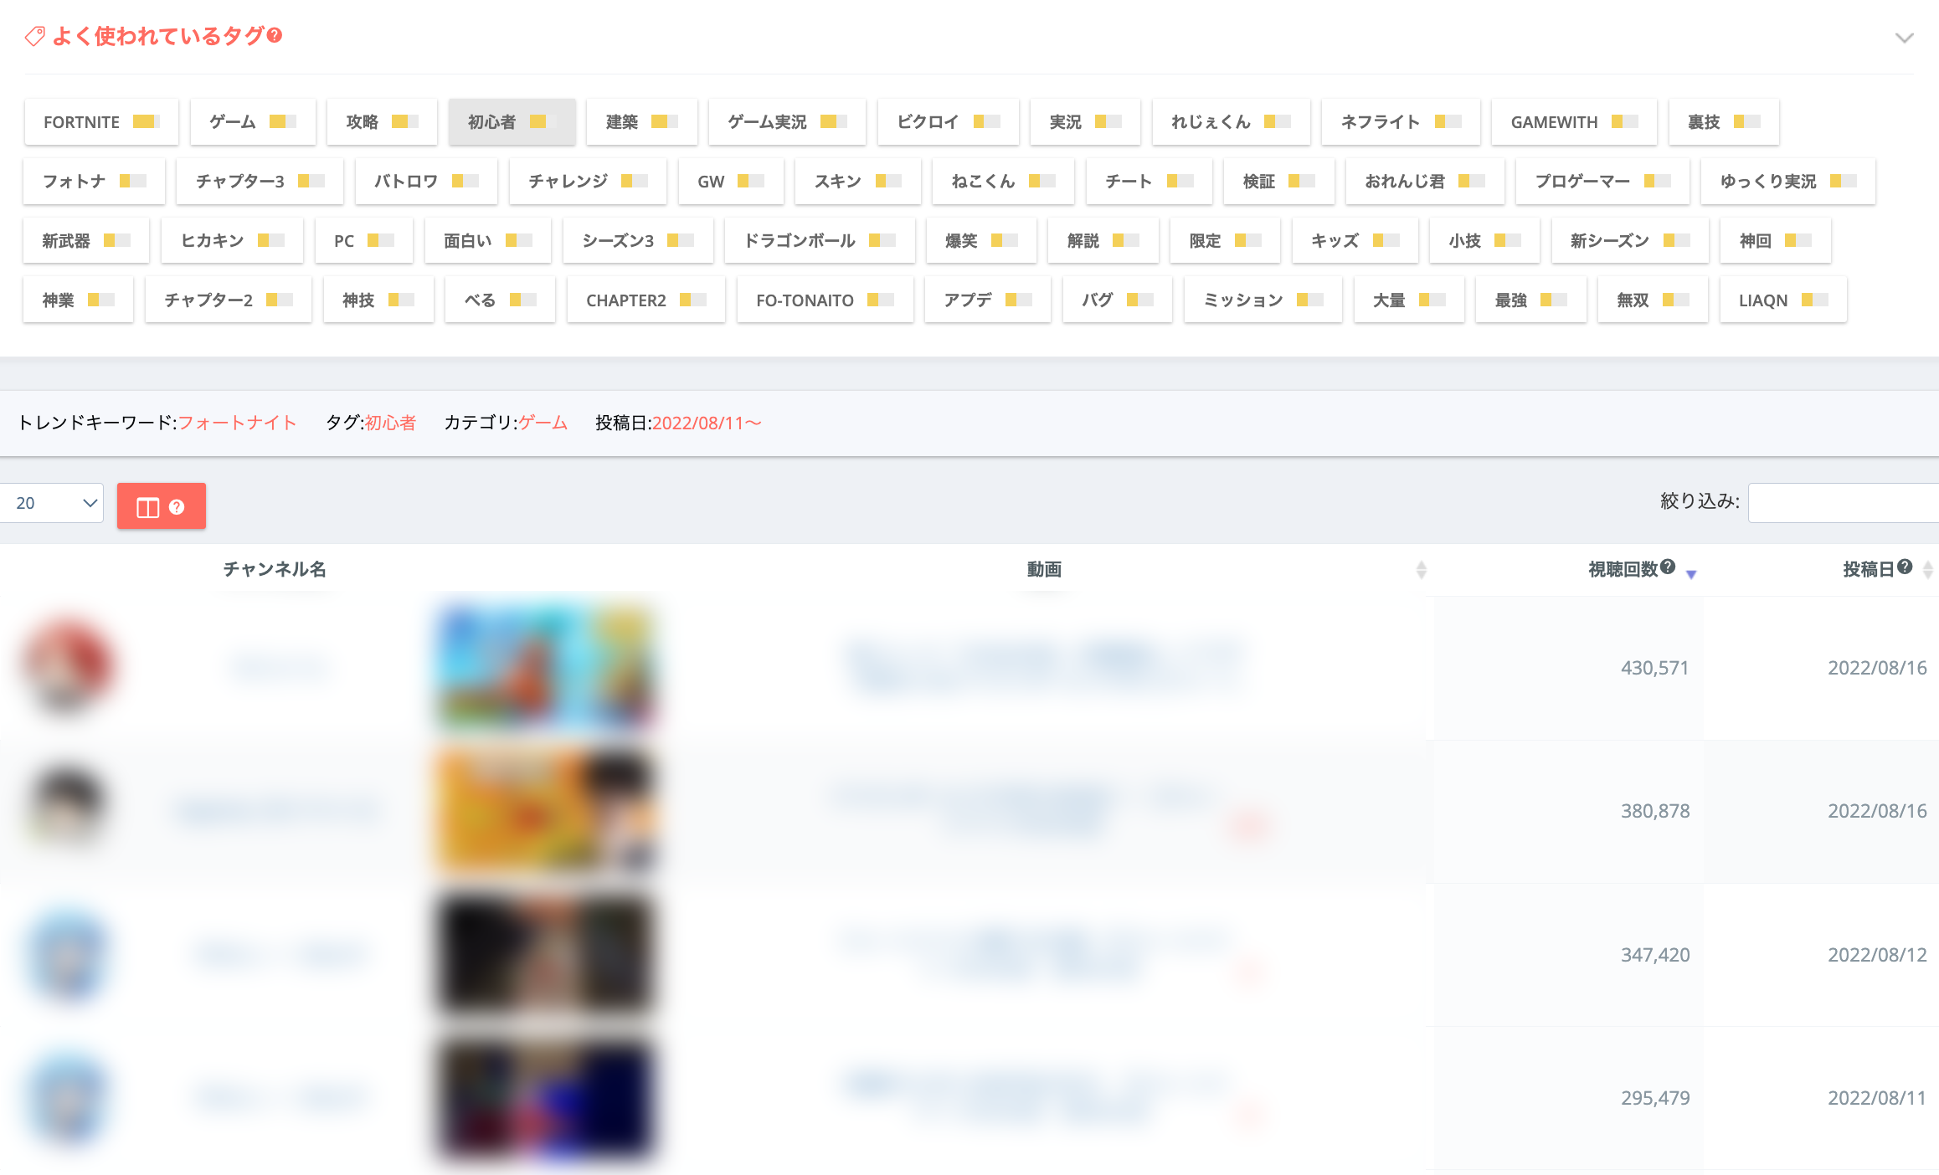Click sort arrows on 動画 column
This screenshot has height=1175, width=1939.
click(x=1421, y=570)
